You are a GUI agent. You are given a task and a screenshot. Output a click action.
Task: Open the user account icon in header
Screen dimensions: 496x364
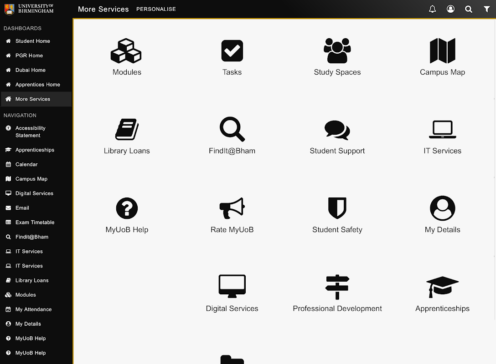point(450,9)
